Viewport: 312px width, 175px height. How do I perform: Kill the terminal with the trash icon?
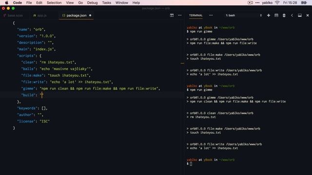(284, 15)
